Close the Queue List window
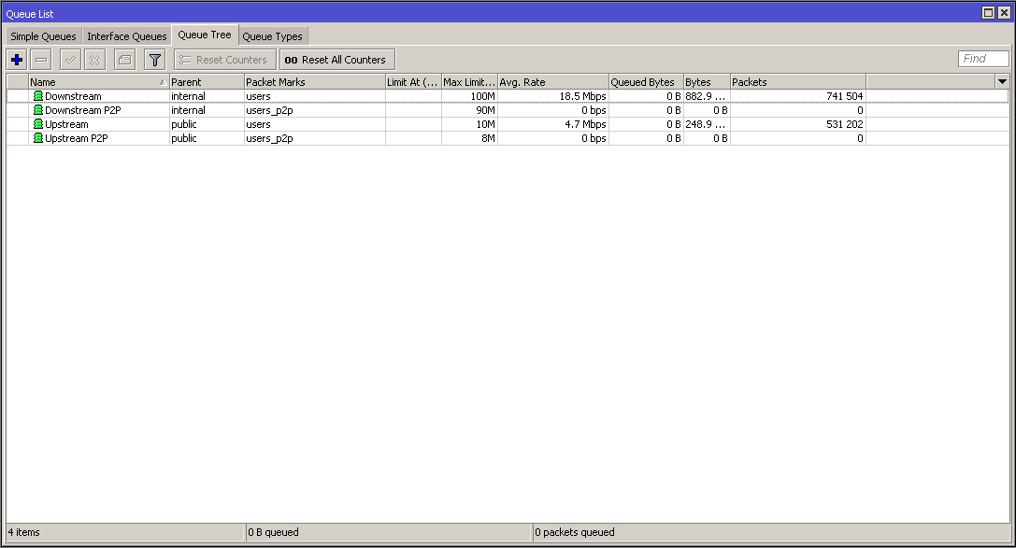Screen dimensions: 1016x548 click(1003, 13)
